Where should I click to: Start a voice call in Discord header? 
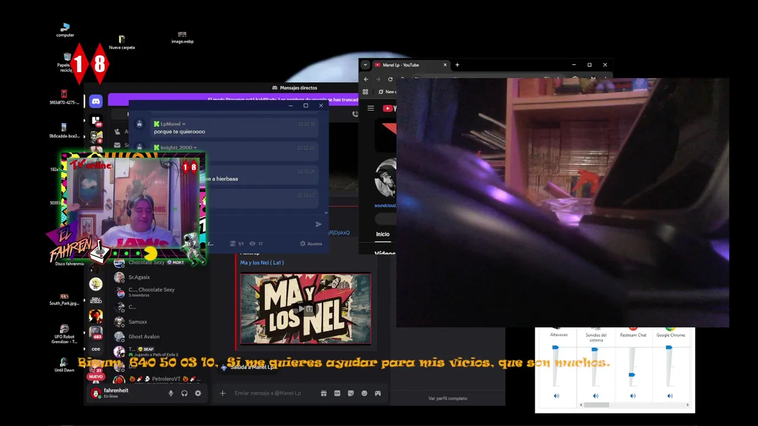(x=355, y=114)
